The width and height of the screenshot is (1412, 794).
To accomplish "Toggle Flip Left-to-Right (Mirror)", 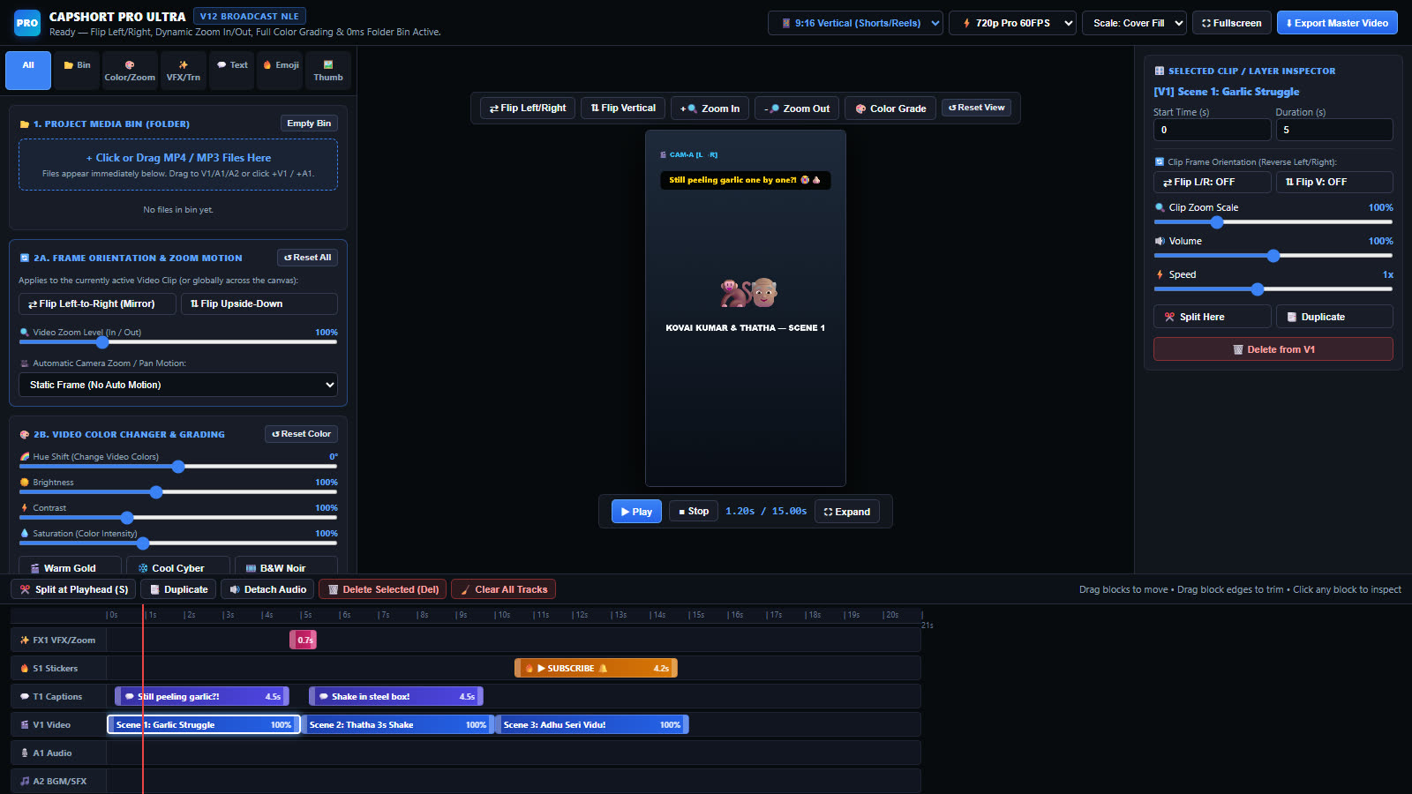I will coord(97,303).
